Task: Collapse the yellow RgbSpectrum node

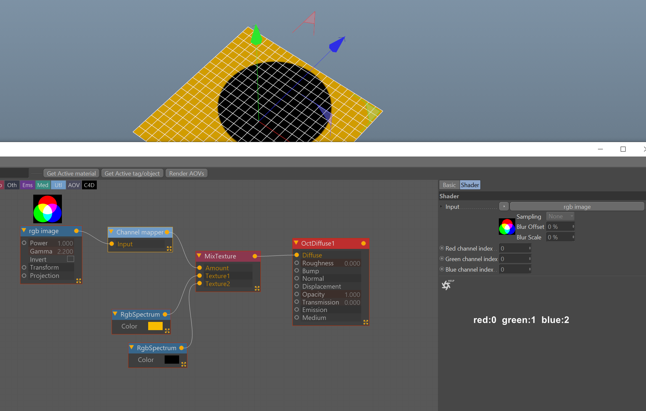Action: point(115,314)
